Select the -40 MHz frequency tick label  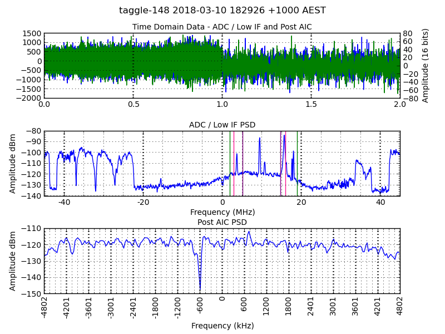click(x=64, y=202)
